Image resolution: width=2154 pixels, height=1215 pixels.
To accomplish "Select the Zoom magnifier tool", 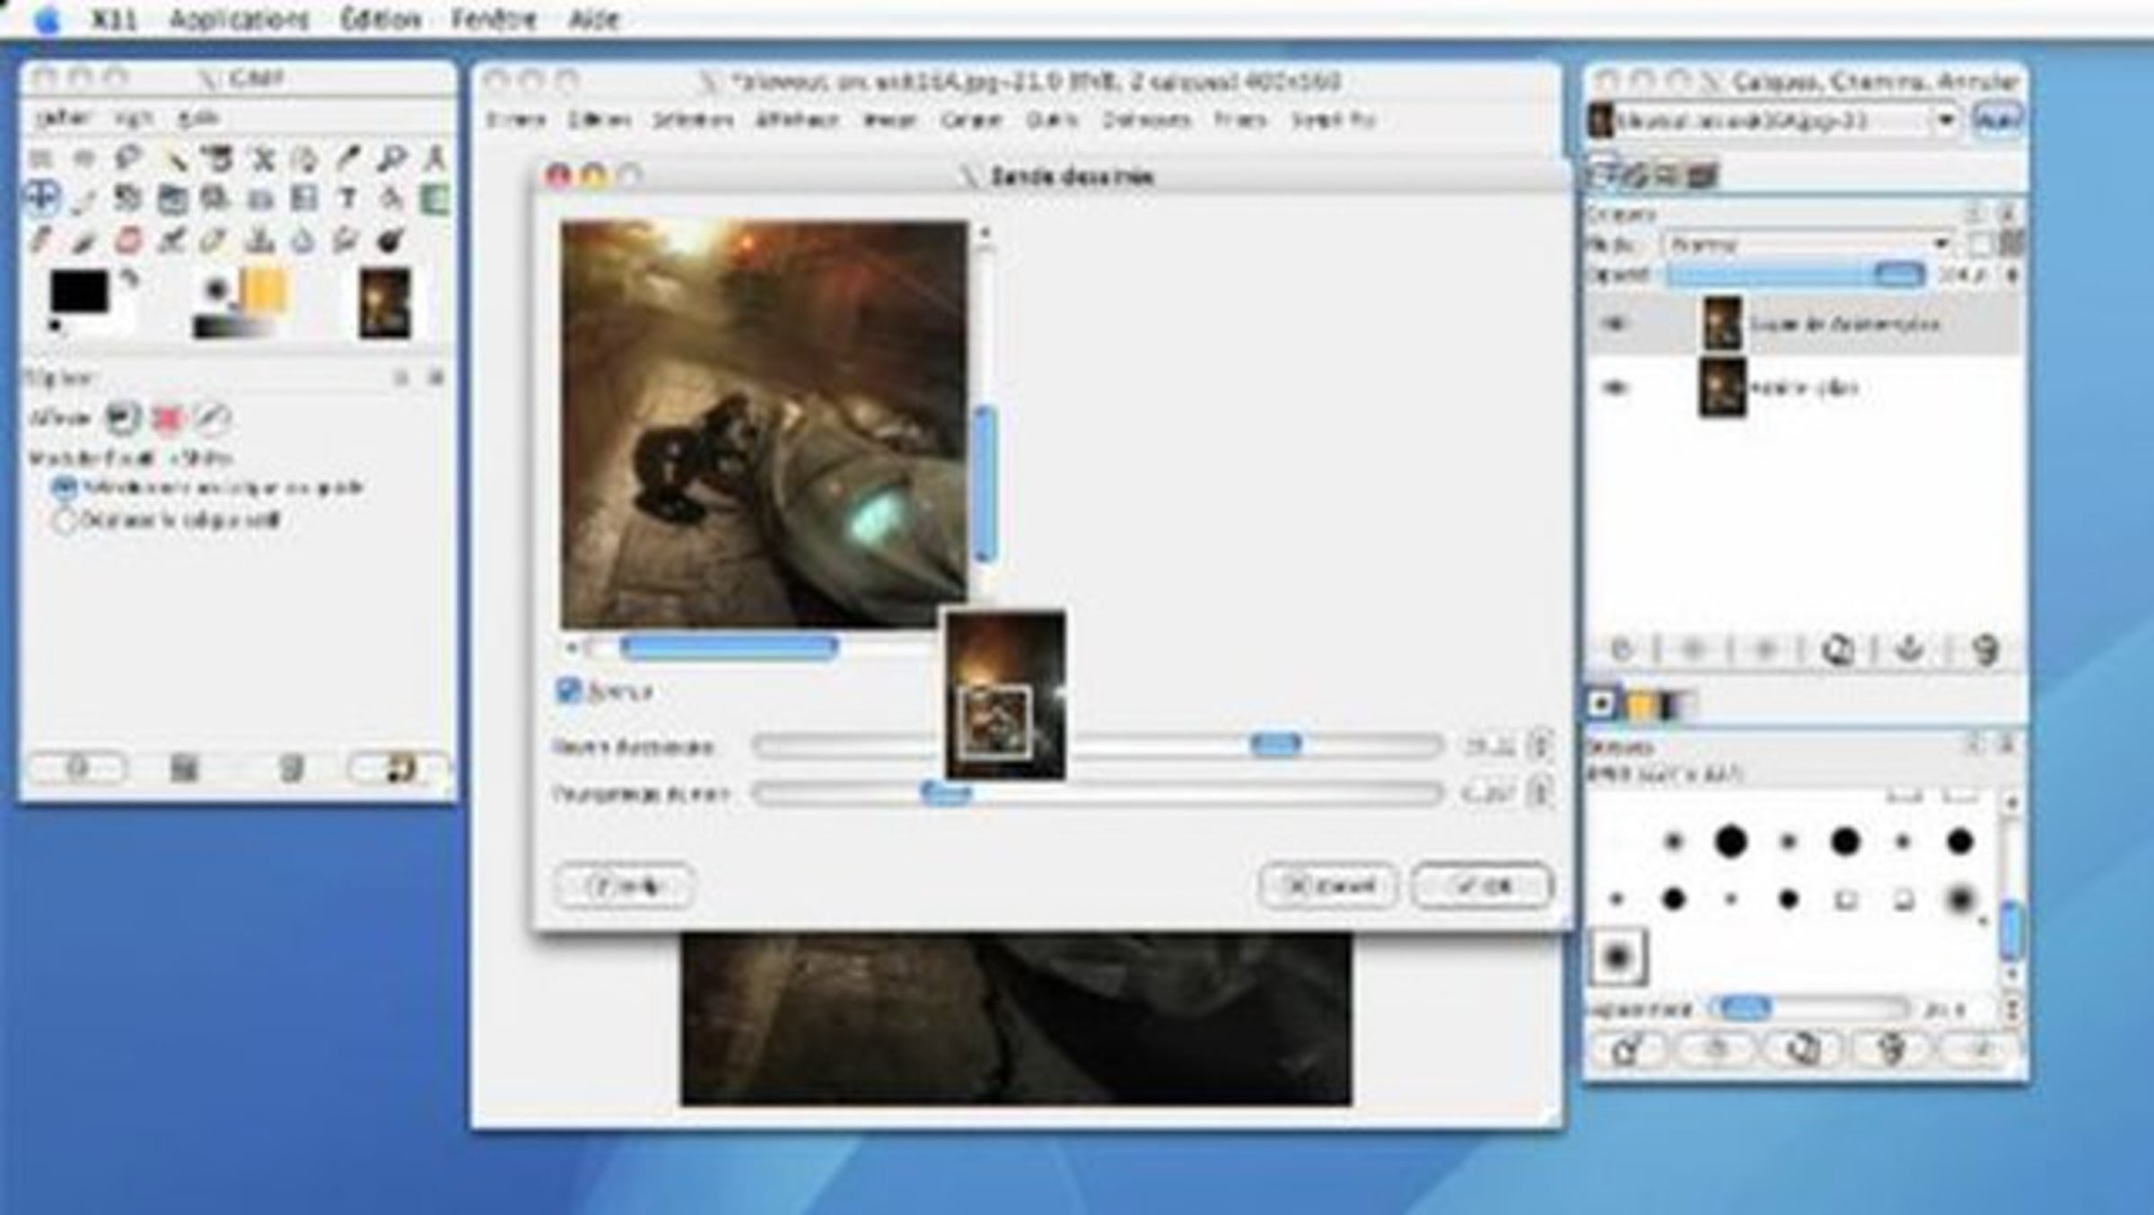I will [x=392, y=159].
